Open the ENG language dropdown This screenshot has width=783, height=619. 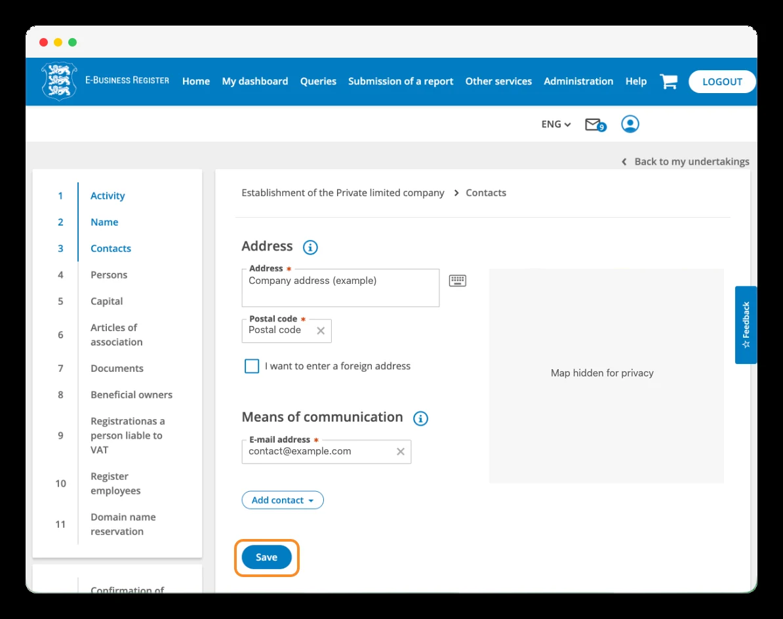pos(556,125)
